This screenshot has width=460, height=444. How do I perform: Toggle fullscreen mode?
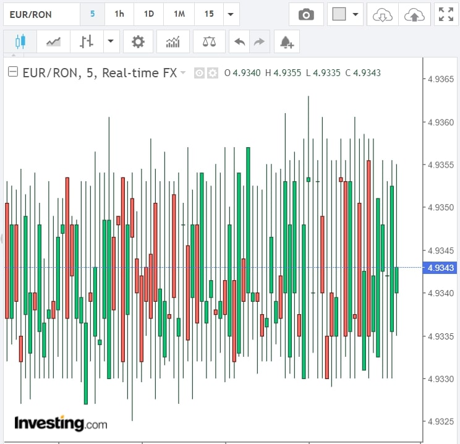coord(445,14)
